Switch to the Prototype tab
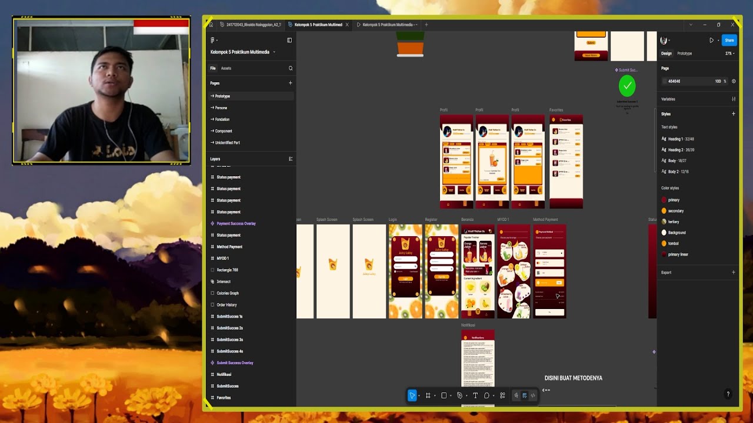The width and height of the screenshot is (753, 423). [685, 53]
